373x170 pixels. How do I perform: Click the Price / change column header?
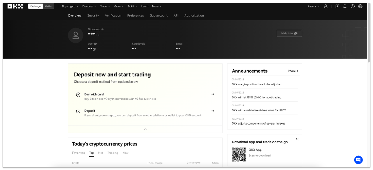(x=155, y=163)
